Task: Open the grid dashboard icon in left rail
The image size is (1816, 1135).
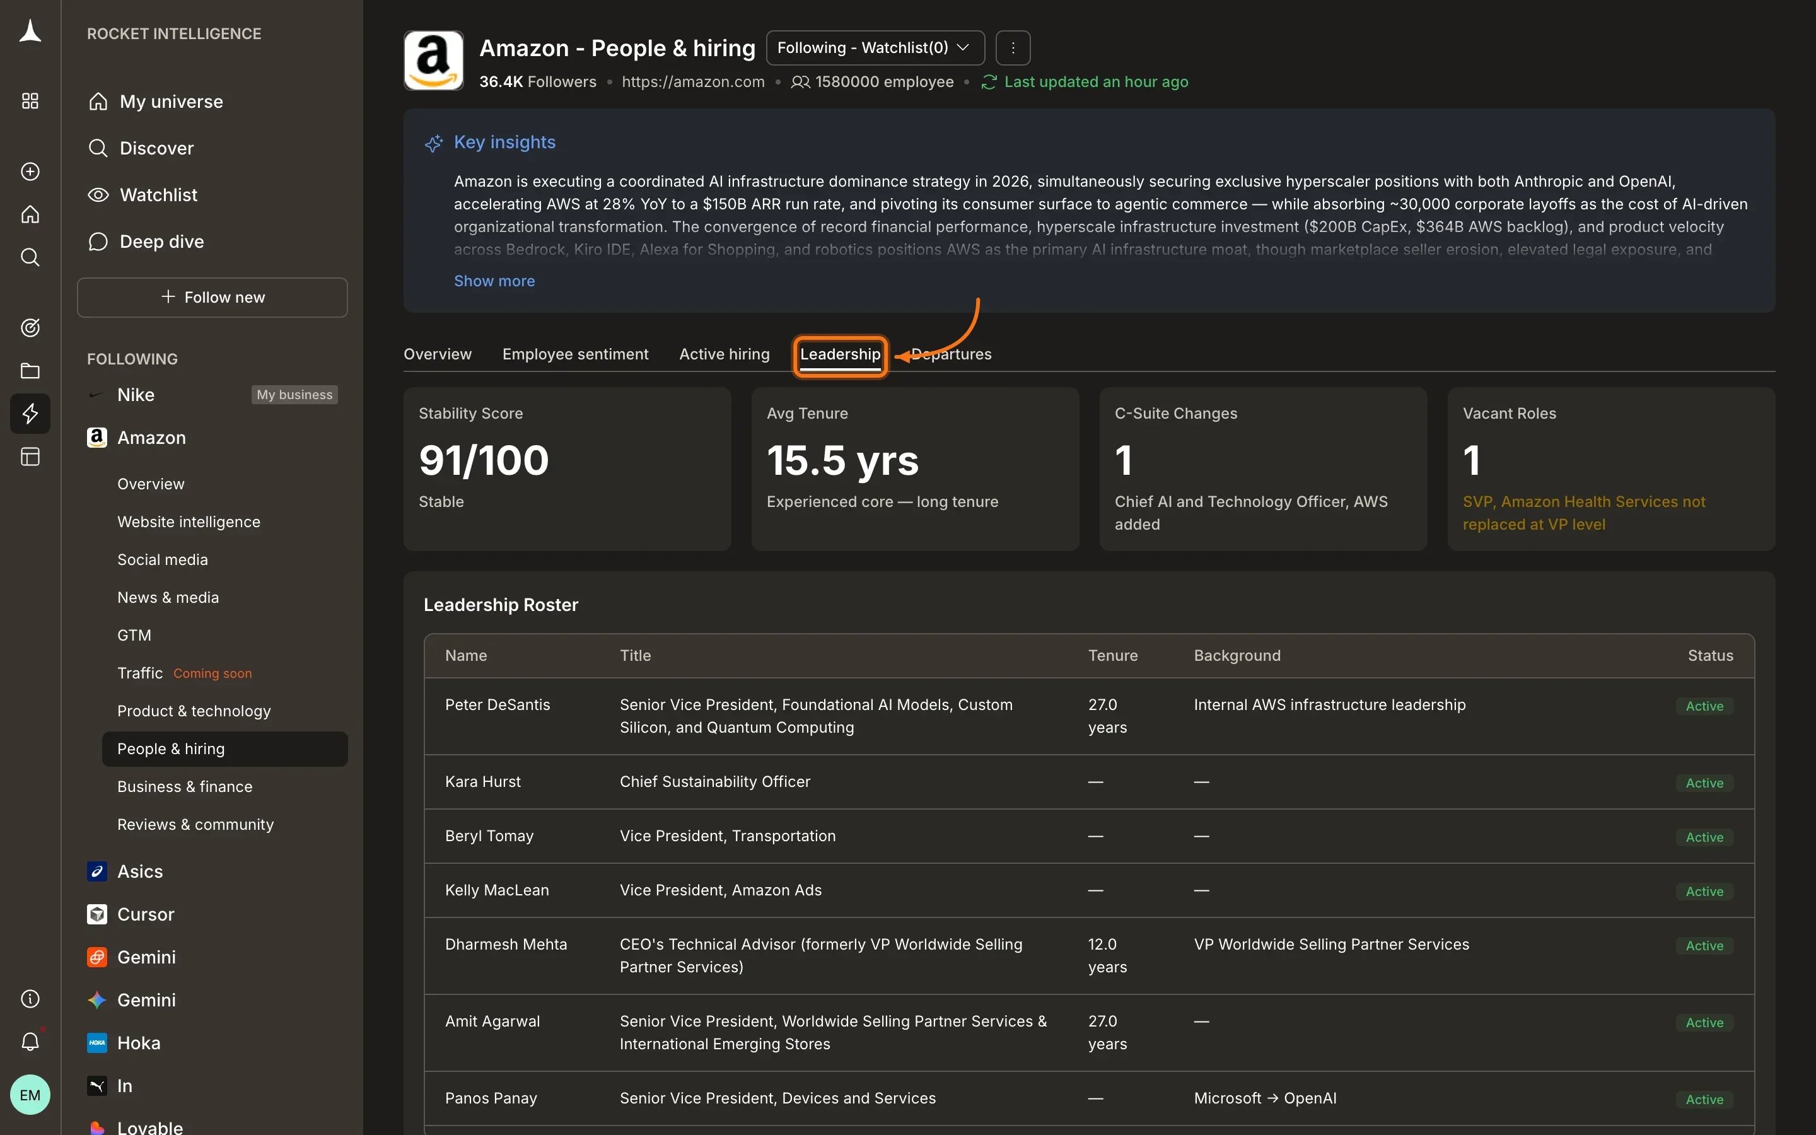Action: coord(30,101)
